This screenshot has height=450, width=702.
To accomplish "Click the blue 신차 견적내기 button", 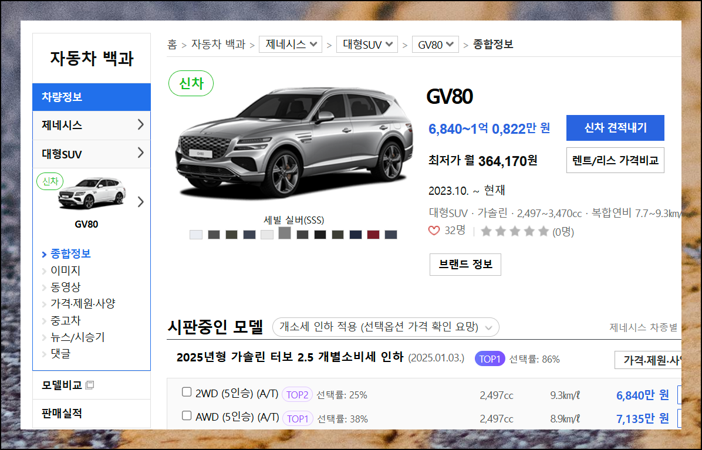I will [x=615, y=128].
